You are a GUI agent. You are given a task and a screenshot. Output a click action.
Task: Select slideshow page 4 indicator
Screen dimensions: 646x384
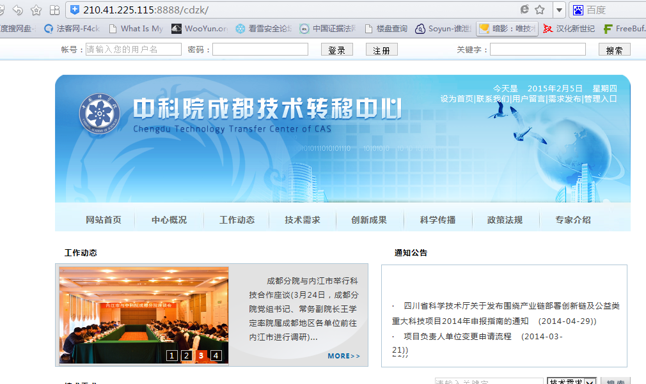[x=216, y=355]
